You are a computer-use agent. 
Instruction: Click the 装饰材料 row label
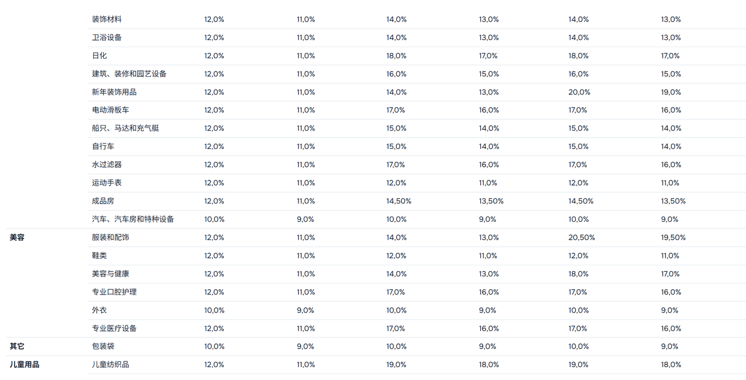[x=107, y=19]
